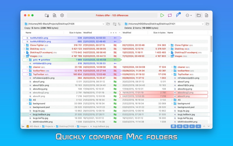Sort by right Name column header
The width and height of the screenshot is (233, 146).
(x=170, y=33)
